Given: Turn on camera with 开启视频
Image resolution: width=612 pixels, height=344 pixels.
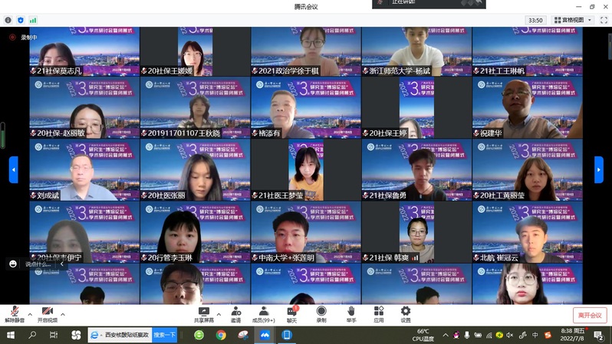Looking at the screenshot, I should (47, 313).
